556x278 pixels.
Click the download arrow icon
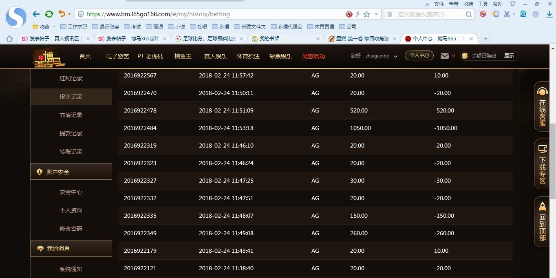tap(549, 14)
